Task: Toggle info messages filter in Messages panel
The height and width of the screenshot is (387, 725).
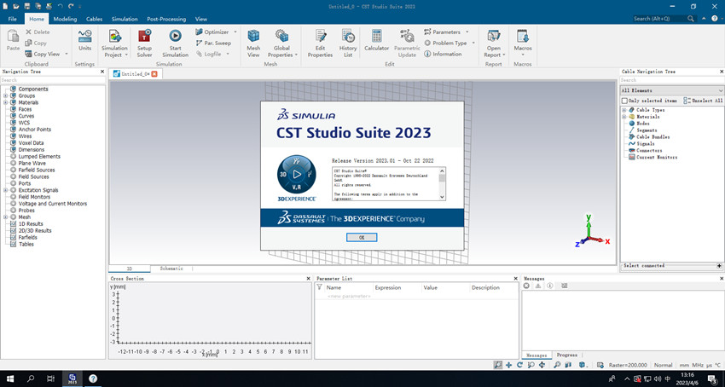Action: point(550,286)
